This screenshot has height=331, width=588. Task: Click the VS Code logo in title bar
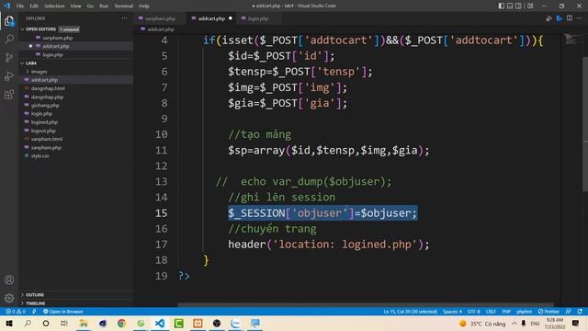(6, 6)
